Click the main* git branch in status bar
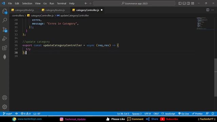The image size is (217, 122). (x=7, y=114)
